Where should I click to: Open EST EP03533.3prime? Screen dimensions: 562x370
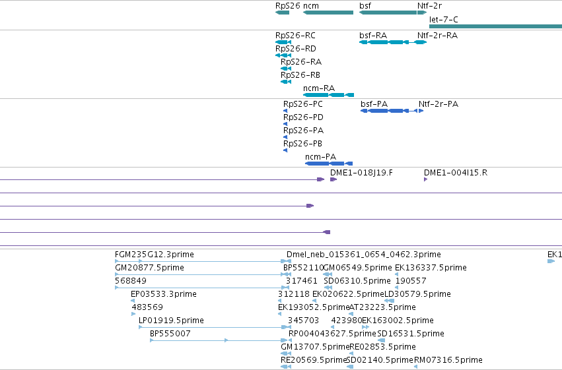tap(163, 294)
